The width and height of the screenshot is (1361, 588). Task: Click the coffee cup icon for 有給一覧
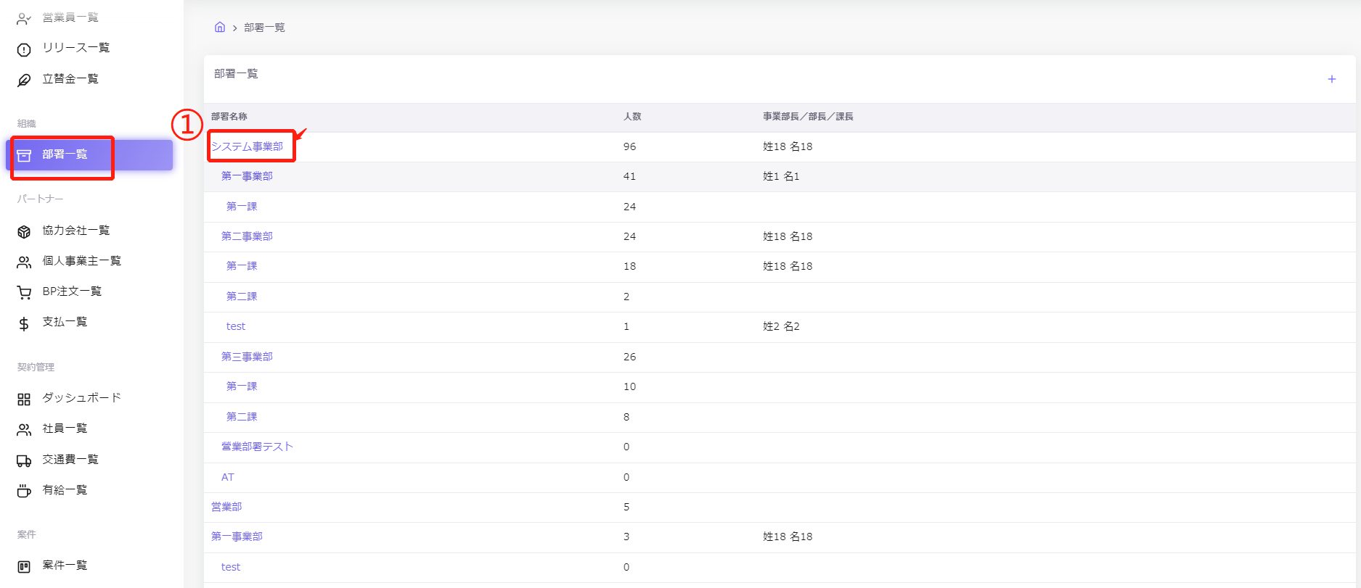pyautogui.click(x=24, y=491)
